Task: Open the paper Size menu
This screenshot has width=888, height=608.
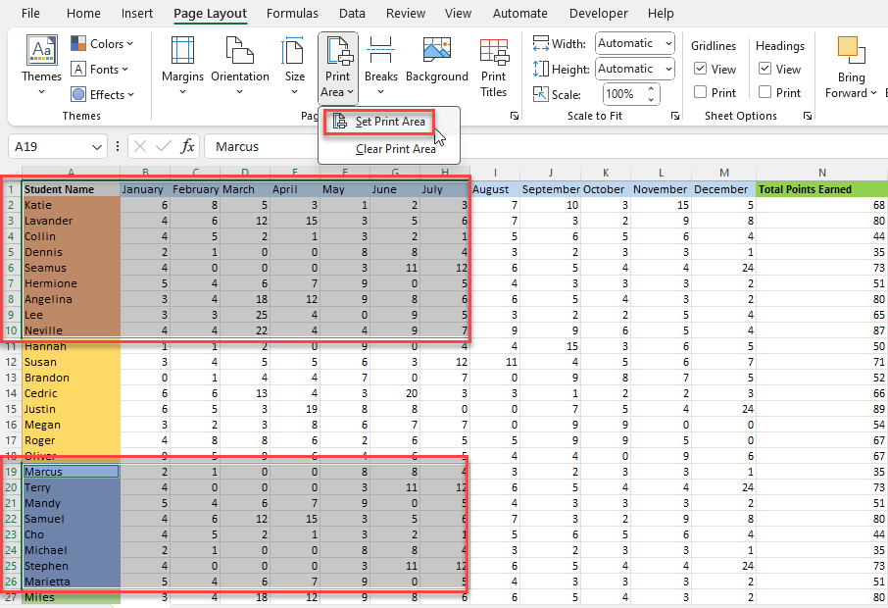Action: 294,66
